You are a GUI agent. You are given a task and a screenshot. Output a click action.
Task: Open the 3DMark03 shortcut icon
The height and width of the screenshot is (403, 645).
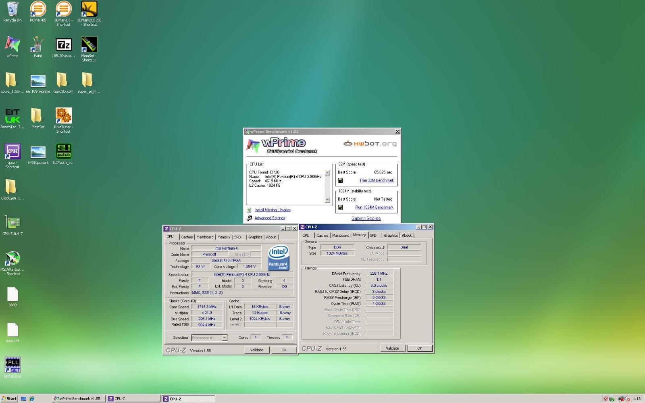tap(63, 13)
